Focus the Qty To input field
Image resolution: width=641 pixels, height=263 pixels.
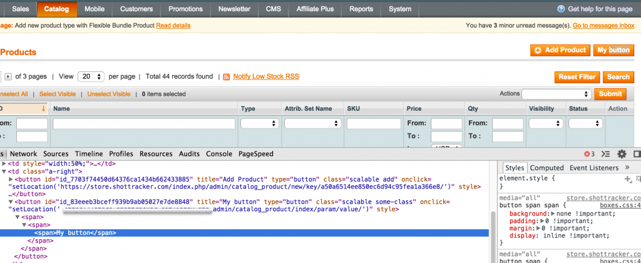(508, 137)
